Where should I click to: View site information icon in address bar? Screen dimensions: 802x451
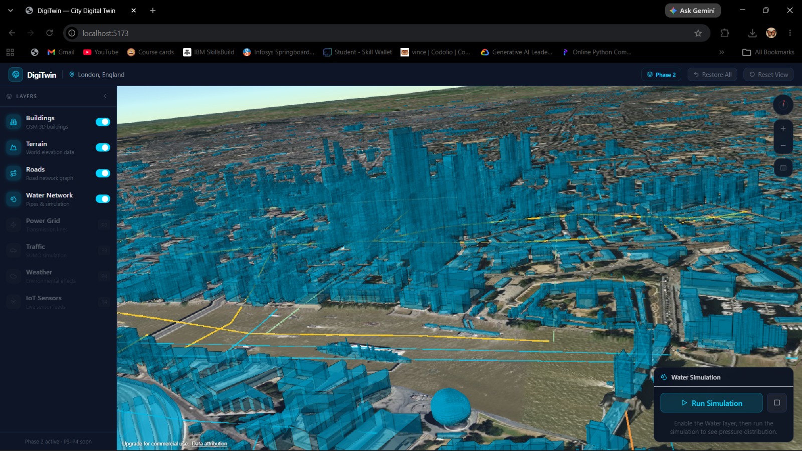tap(72, 33)
